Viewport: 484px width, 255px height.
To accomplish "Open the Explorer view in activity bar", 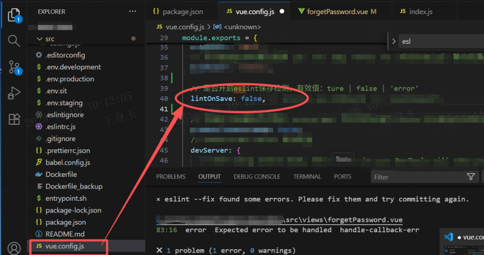I will [14, 15].
